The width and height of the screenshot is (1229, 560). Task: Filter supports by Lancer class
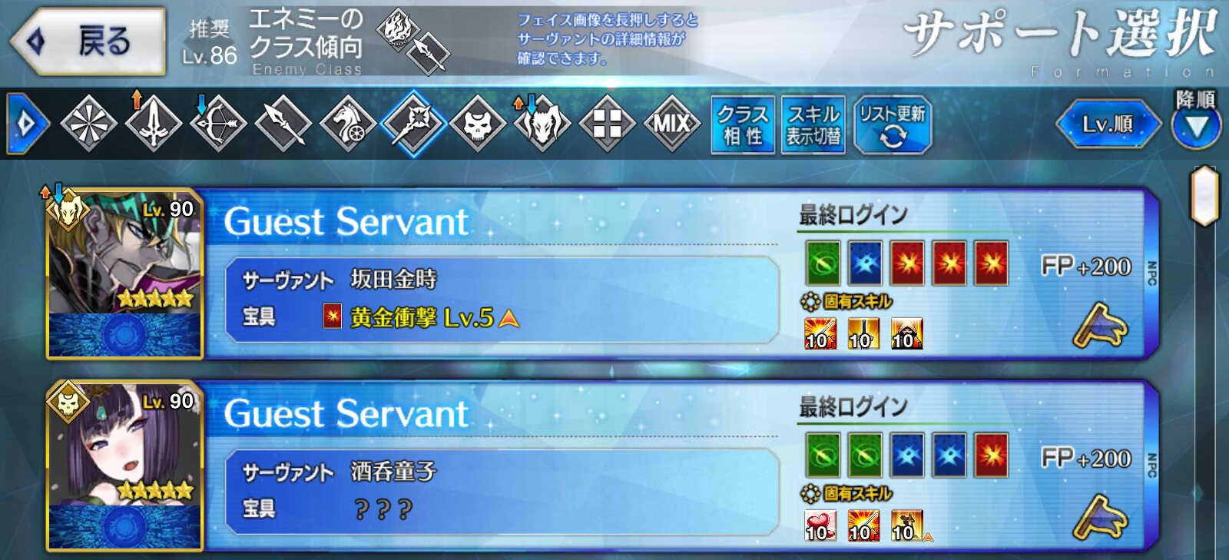pyautogui.click(x=283, y=123)
